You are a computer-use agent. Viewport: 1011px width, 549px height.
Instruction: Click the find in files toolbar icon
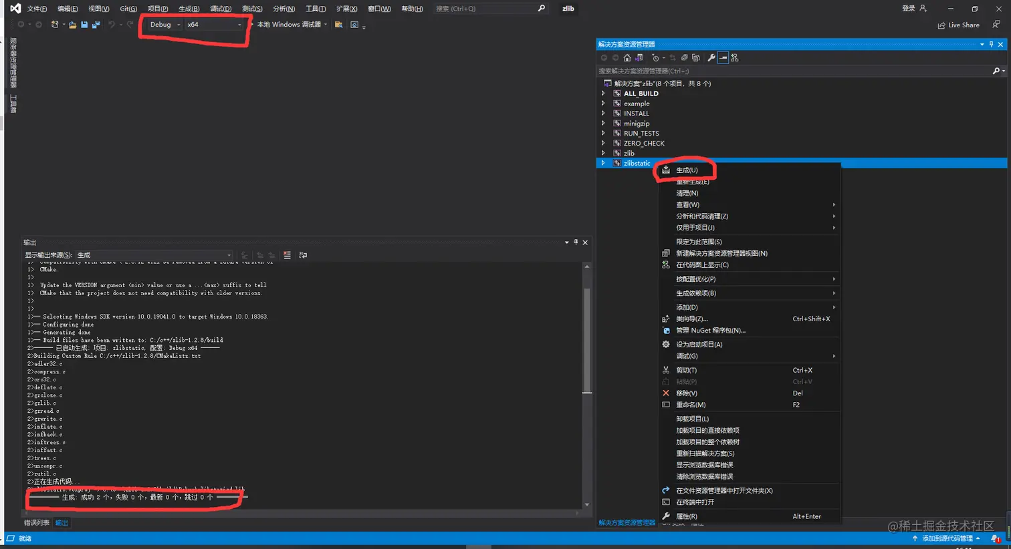(x=338, y=25)
